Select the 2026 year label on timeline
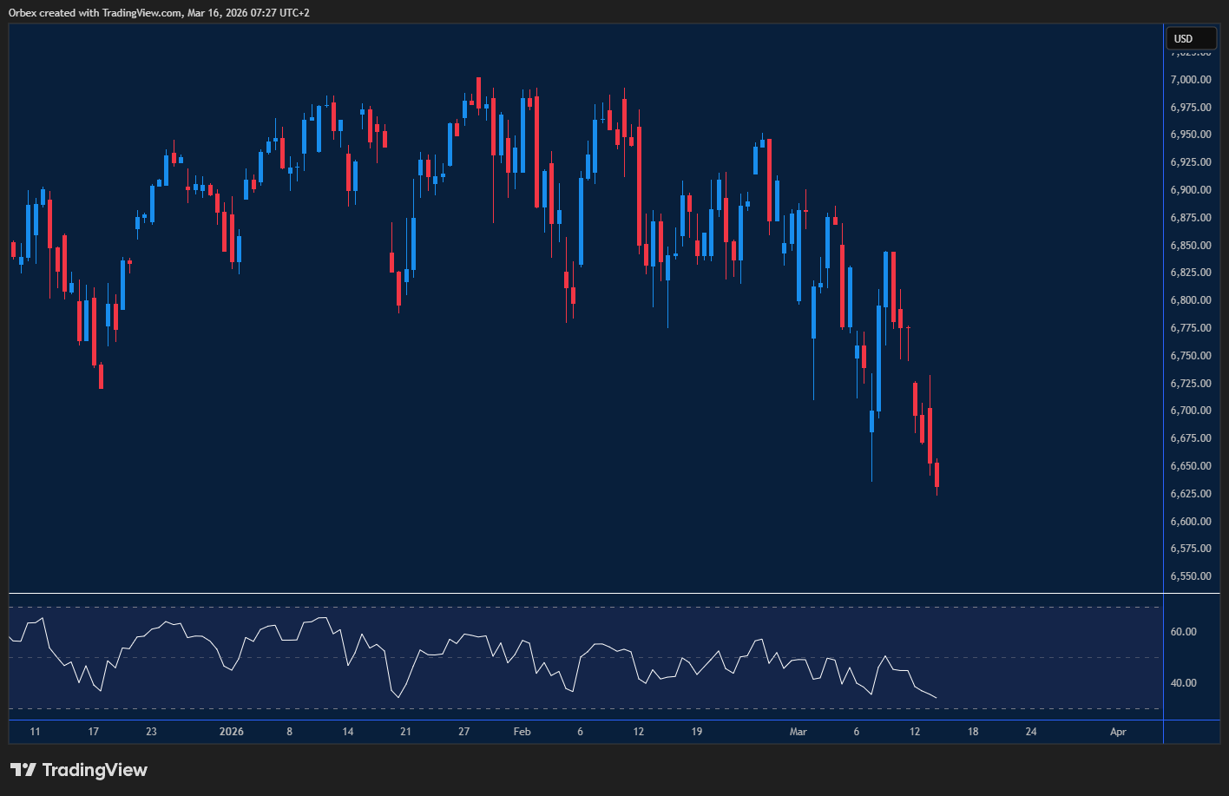The height and width of the screenshot is (796, 1229). (x=231, y=732)
